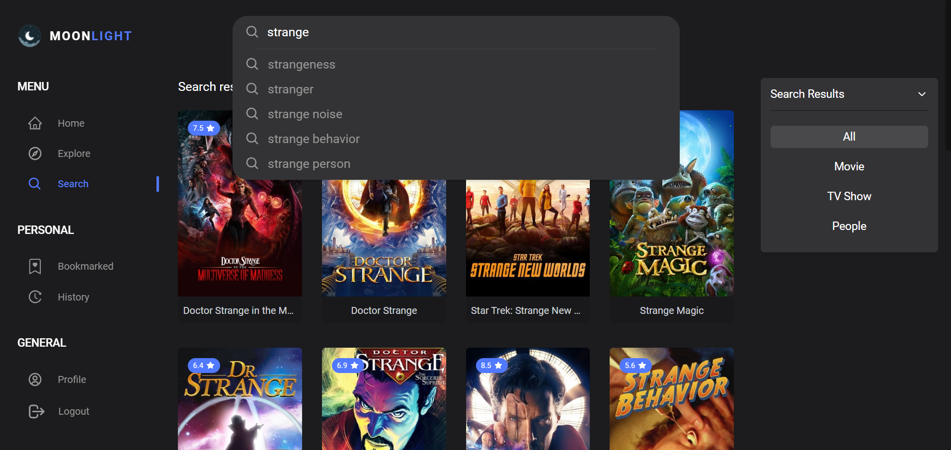Click the 8.5 star rating badge
Viewport: 951px width, 450px height.
click(x=491, y=366)
